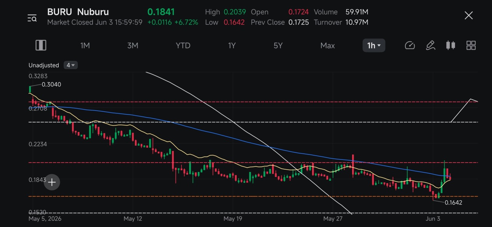Screen dimensions: 492x227
Task: Select the 3M range tab
Action: [x=133, y=45]
